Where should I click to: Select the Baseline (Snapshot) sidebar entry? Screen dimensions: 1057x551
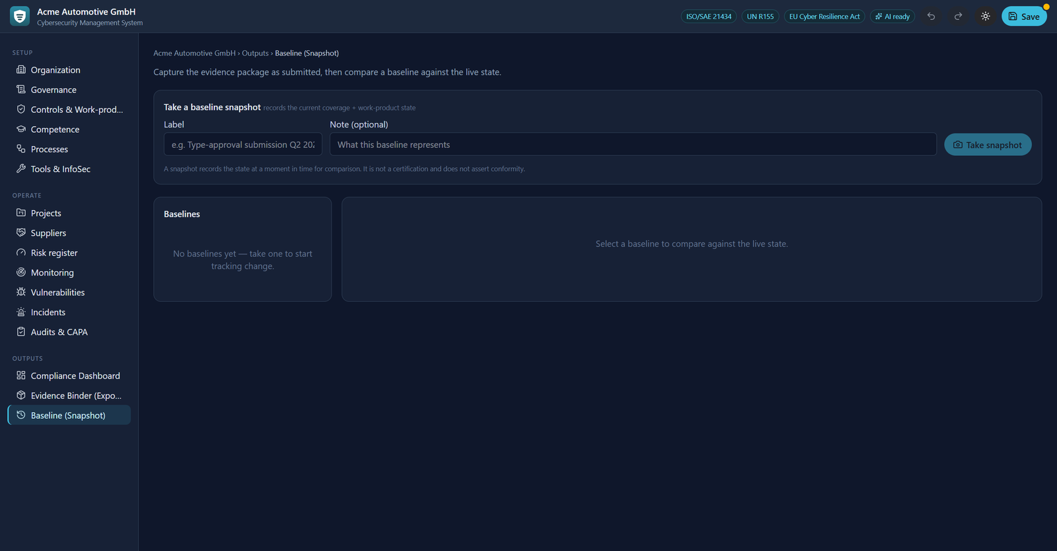(69, 415)
